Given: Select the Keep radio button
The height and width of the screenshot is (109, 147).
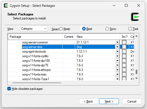Looking at the screenshot, I should 61,29.
